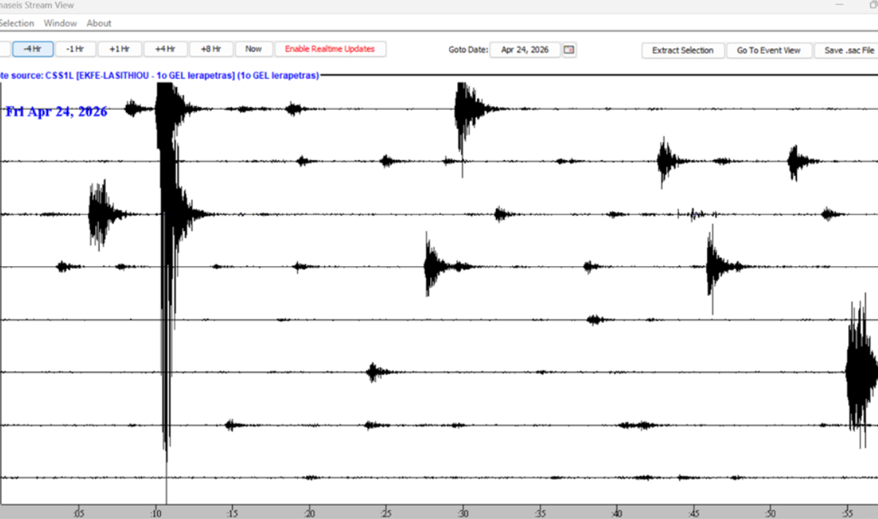Click the Goto Date field showing Apr 24, 2026
878x519 pixels.
tap(525, 50)
